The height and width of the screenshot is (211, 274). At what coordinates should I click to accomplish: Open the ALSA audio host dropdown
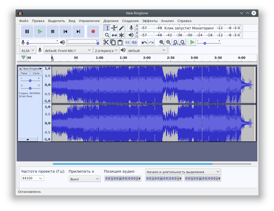click(28, 50)
